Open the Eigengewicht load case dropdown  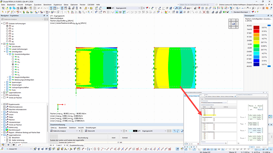(x=128, y=8)
